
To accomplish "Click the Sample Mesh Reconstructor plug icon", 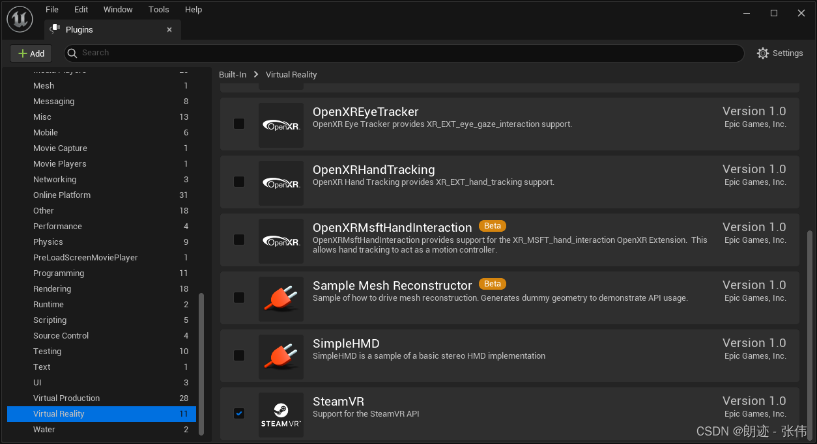I will point(281,299).
